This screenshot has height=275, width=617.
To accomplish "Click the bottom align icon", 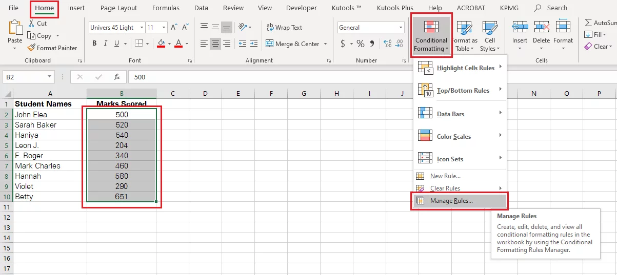I will (227, 27).
